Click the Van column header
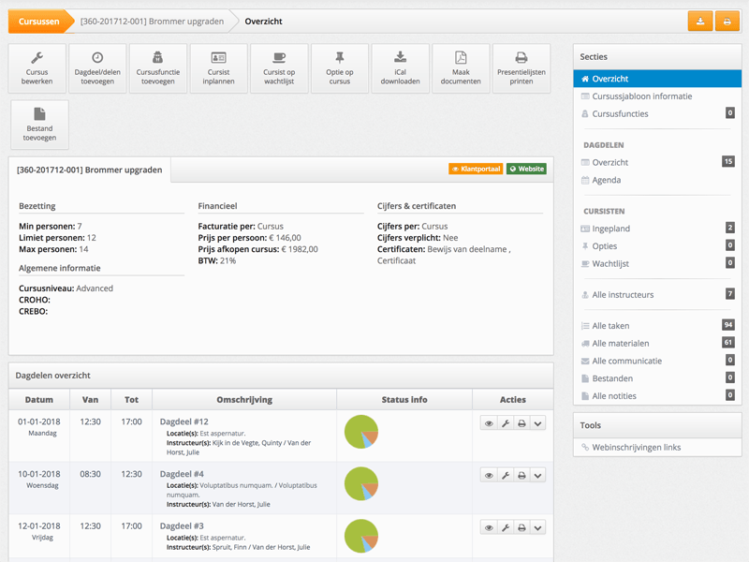This screenshot has height=562, width=749. click(90, 400)
